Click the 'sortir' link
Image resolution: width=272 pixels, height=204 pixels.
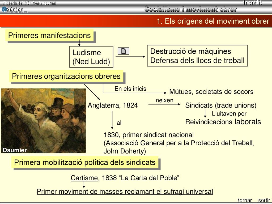click(x=264, y=200)
